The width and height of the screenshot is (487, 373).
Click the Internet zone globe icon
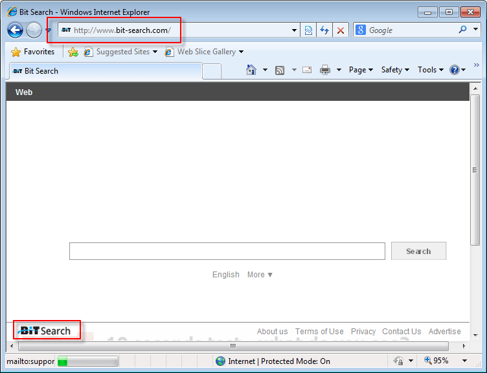click(220, 361)
